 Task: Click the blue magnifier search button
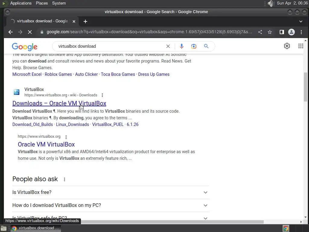pos(206,46)
